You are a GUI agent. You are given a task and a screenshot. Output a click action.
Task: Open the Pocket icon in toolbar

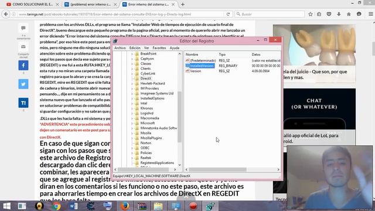[329, 14]
